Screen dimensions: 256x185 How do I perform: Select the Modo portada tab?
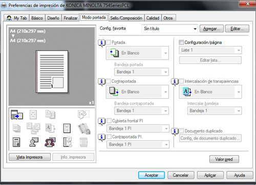[94, 17]
